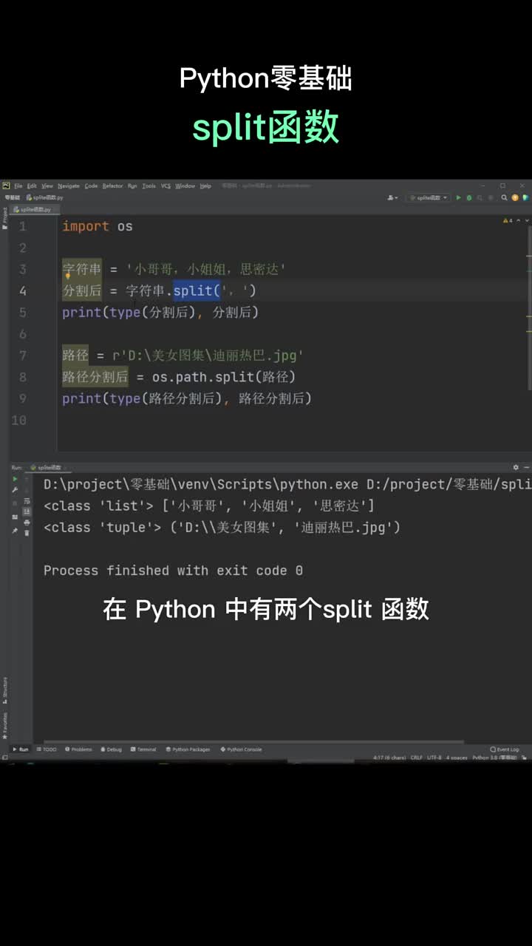This screenshot has height=946, width=532.
Task: Click 'Process finished with exit code 0' text
Action: 173,571
